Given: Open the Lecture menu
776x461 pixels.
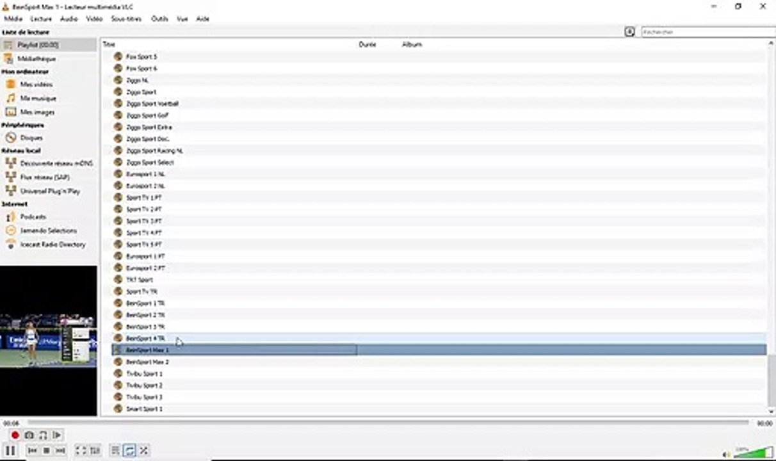Looking at the screenshot, I should click(41, 19).
